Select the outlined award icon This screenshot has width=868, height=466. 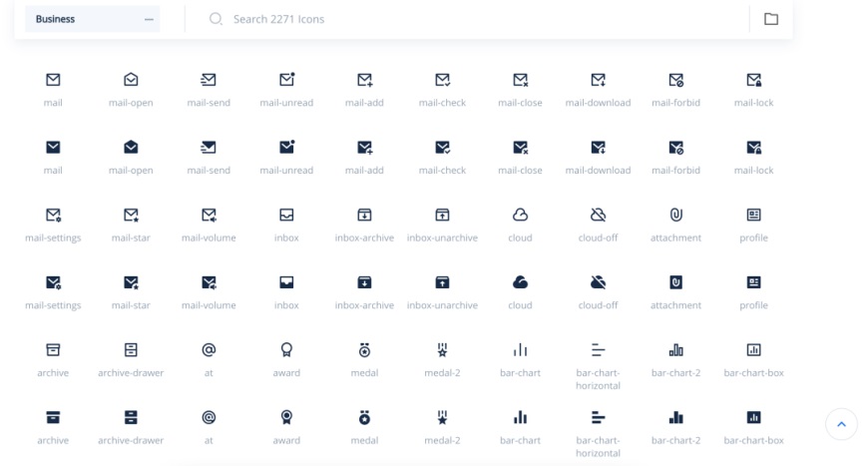[286, 350]
